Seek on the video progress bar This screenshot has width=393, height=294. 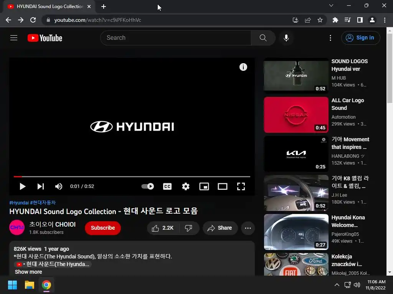[x=132, y=176]
